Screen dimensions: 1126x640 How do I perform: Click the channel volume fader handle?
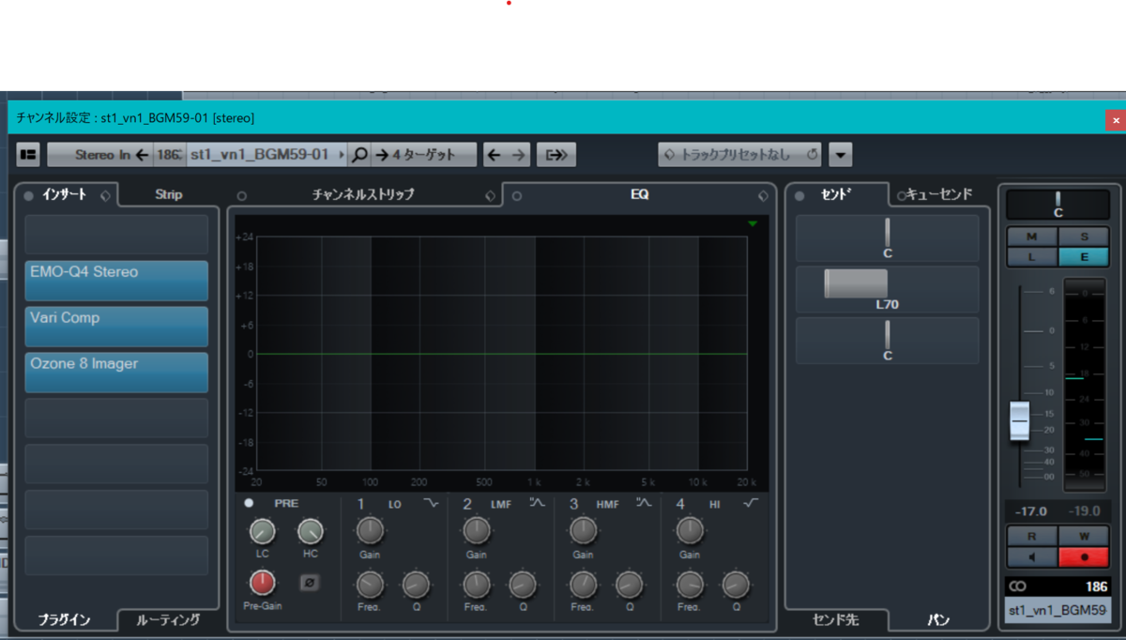[1020, 420]
